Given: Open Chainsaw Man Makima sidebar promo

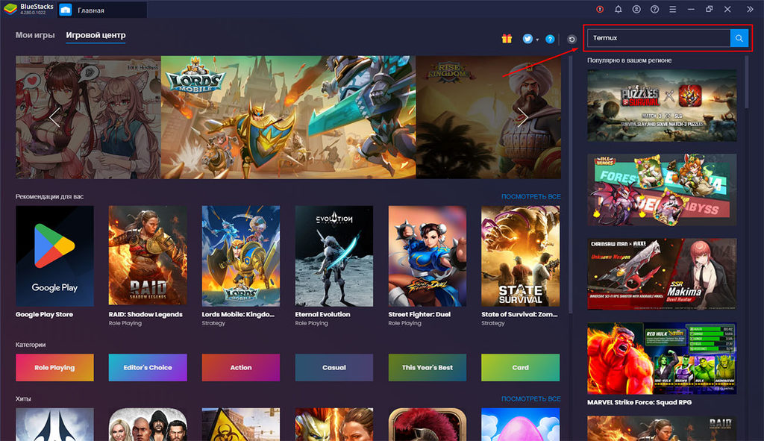Looking at the screenshot, I should [662, 274].
